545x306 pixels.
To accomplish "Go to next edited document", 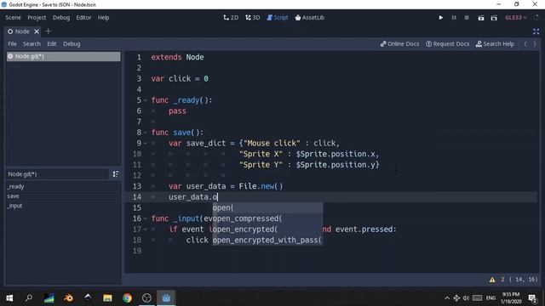I will [x=535, y=43].
